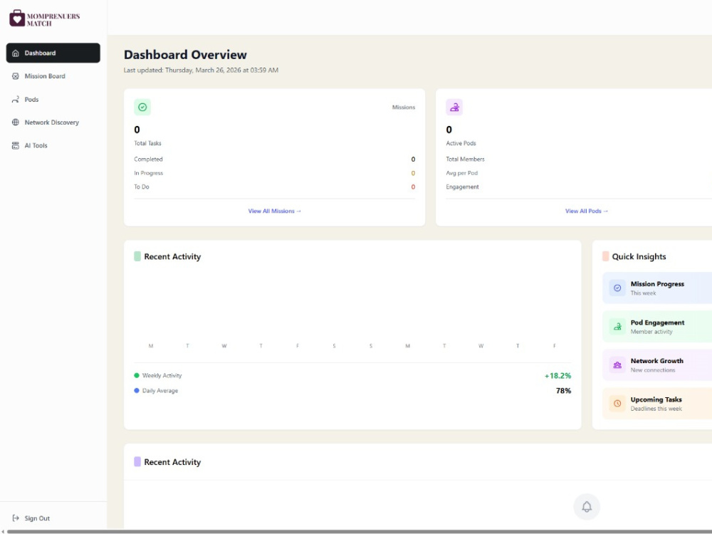Click the Total Tasks label

pyautogui.click(x=147, y=143)
